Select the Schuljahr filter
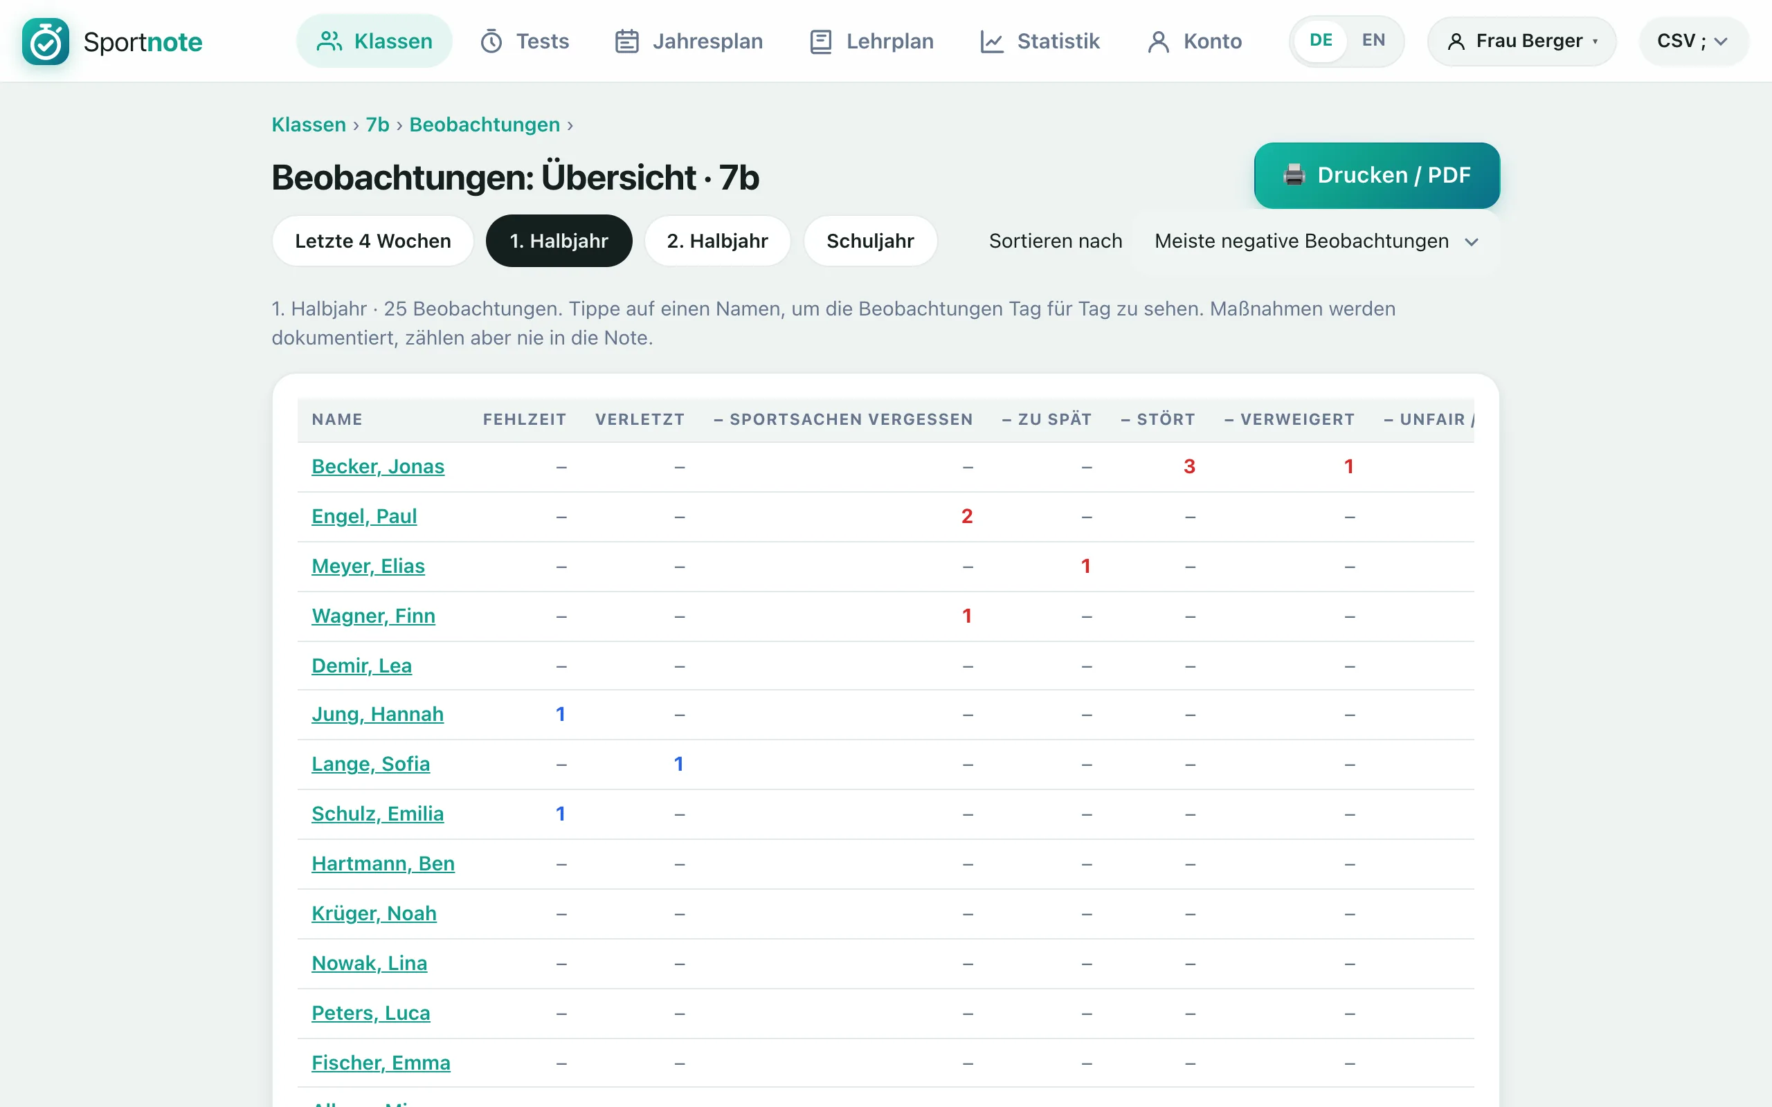Image resolution: width=1772 pixels, height=1107 pixels. tap(871, 241)
